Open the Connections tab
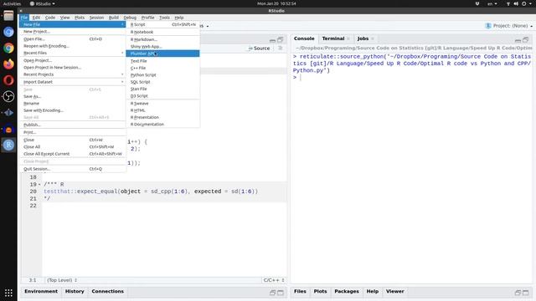The width and height of the screenshot is (536, 301). click(x=108, y=291)
